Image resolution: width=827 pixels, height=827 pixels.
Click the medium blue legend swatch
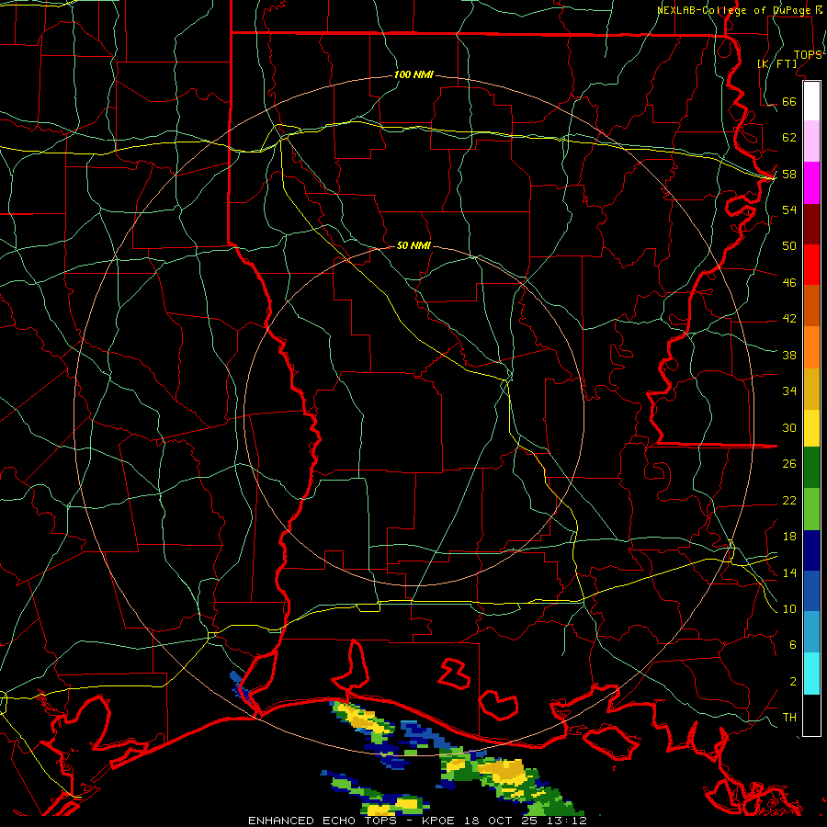(811, 591)
